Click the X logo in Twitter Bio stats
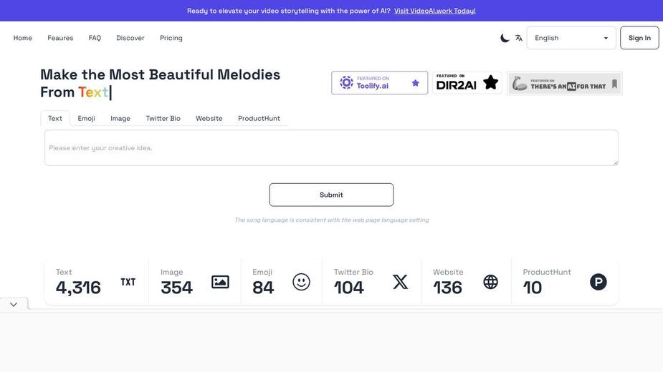 coord(401,282)
